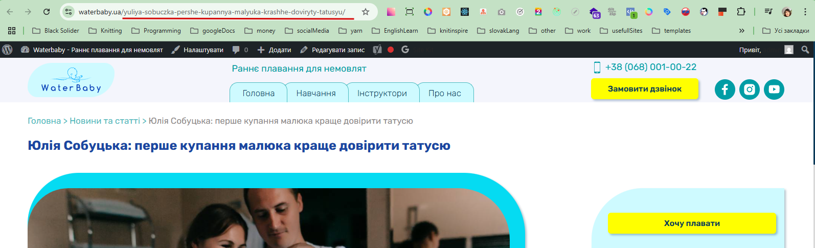Open the apps grid in bookmarks bar
Viewport: 815px width, 248px height.
tap(12, 31)
